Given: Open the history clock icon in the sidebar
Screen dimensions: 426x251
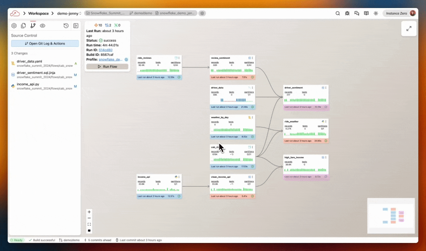Looking at the screenshot, I should point(66,25).
